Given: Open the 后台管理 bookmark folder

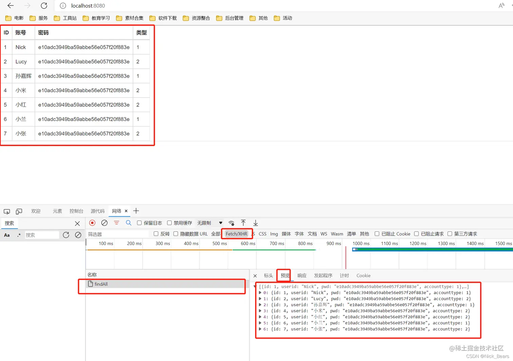Looking at the screenshot, I should pyautogui.click(x=230, y=18).
